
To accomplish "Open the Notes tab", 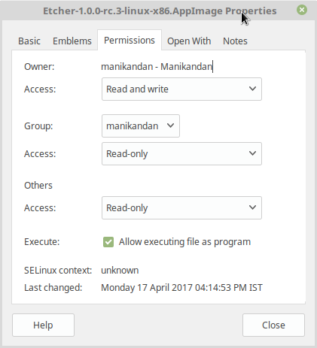I will [x=235, y=41].
